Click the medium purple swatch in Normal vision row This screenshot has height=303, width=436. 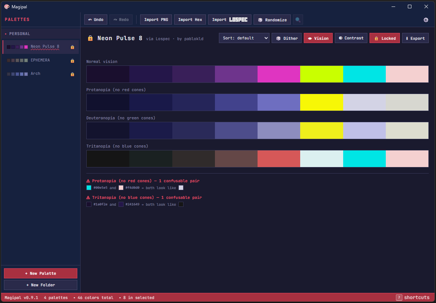pyautogui.click(x=236, y=74)
